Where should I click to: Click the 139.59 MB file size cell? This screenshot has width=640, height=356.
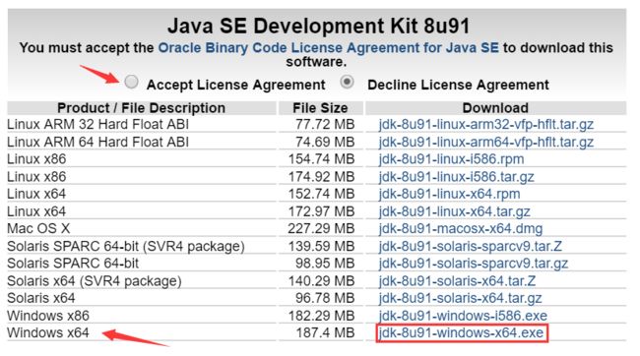tap(321, 246)
